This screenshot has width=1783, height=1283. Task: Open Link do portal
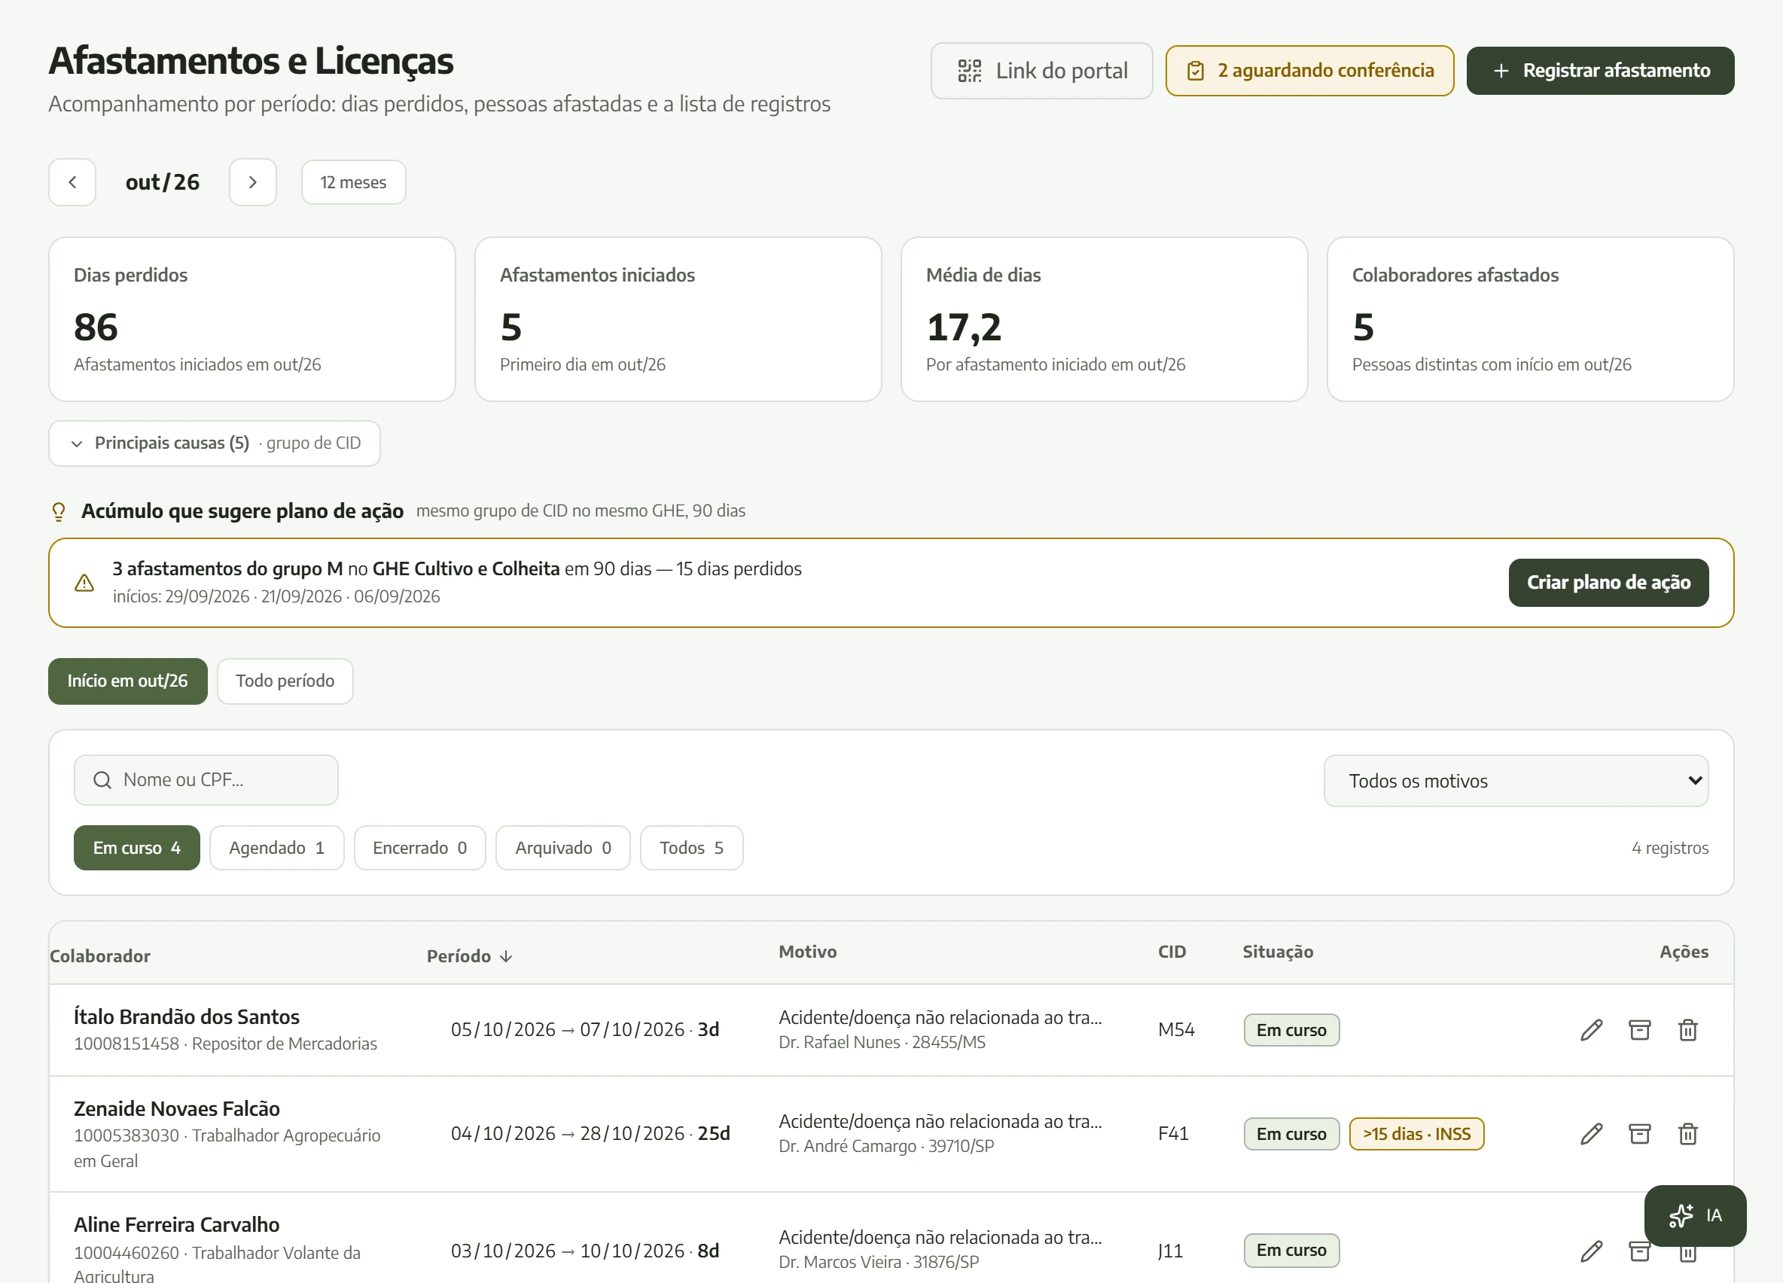1041,71
